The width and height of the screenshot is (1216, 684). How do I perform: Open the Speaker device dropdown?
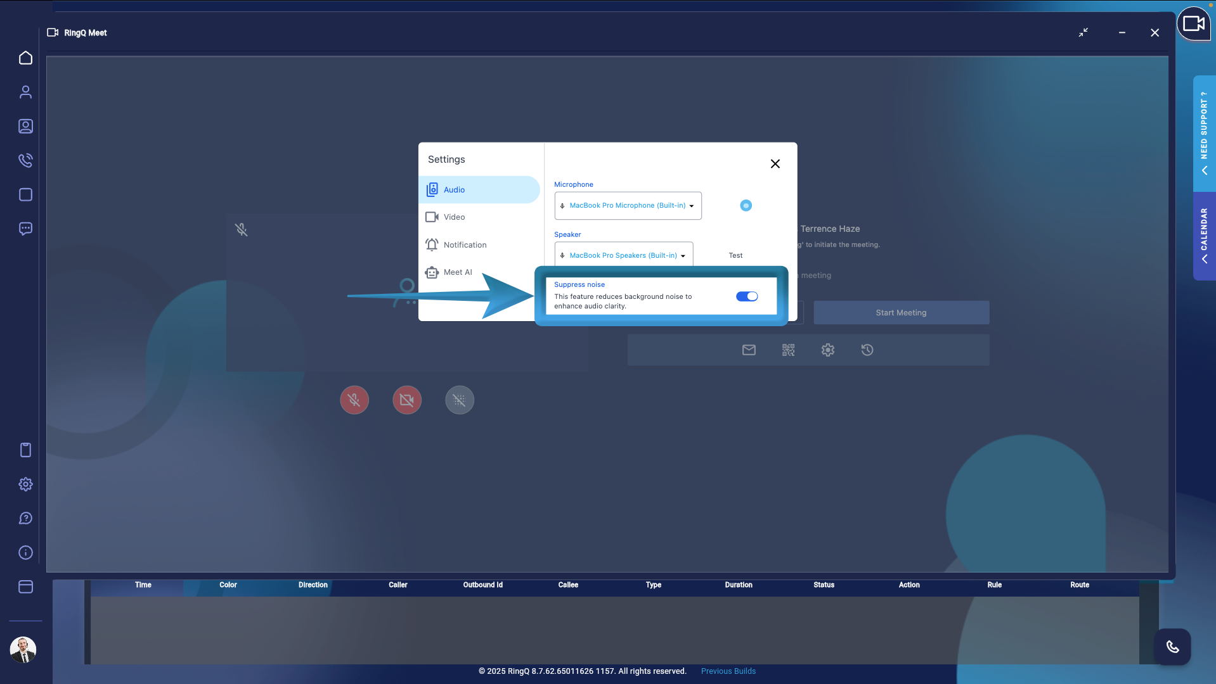pos(623,255)
